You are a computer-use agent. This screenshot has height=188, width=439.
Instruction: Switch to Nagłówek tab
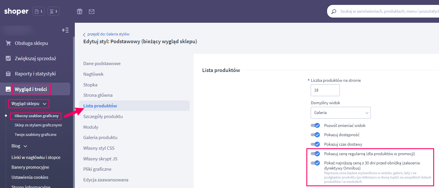(x=93, y=74)
